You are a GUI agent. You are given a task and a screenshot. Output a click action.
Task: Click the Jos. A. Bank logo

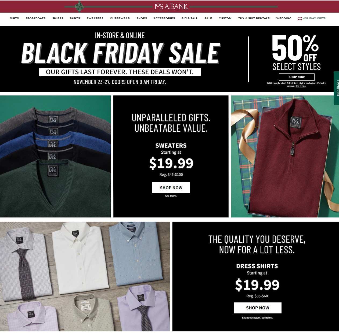tap(171, 6)
